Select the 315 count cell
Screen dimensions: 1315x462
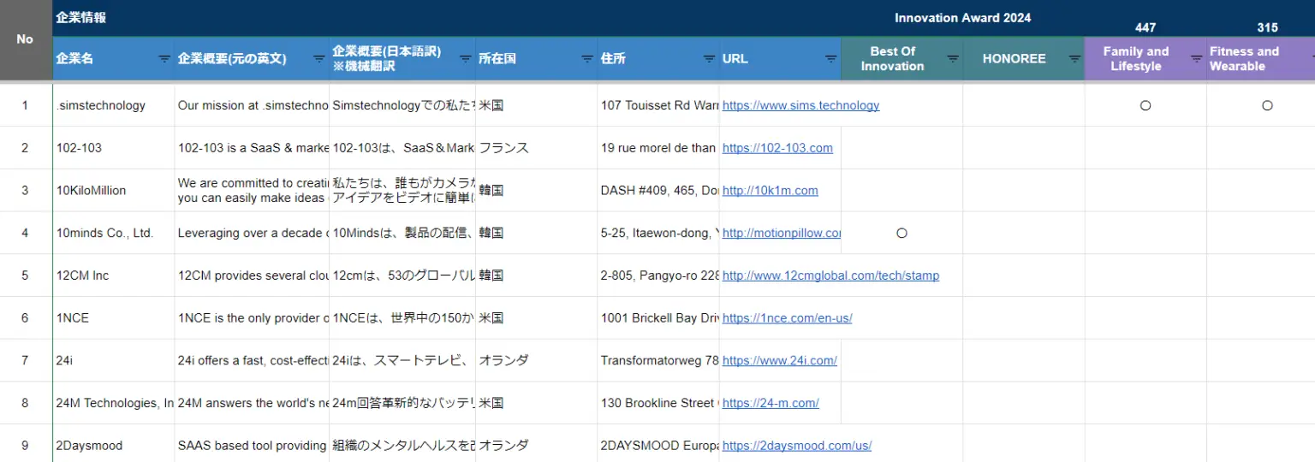(1267, 27)
